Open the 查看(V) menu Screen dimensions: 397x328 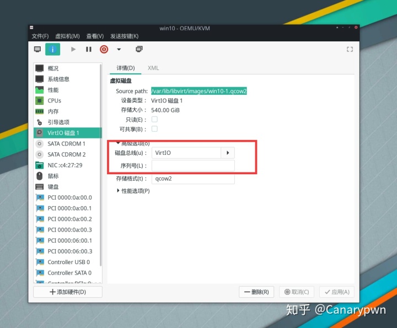(x=95, y=36)
